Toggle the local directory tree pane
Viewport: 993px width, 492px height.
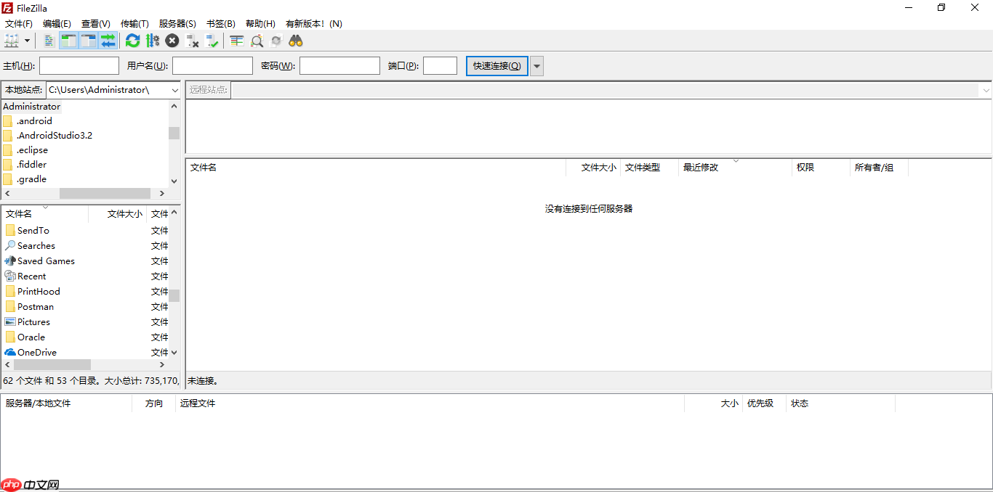[68, 41]
